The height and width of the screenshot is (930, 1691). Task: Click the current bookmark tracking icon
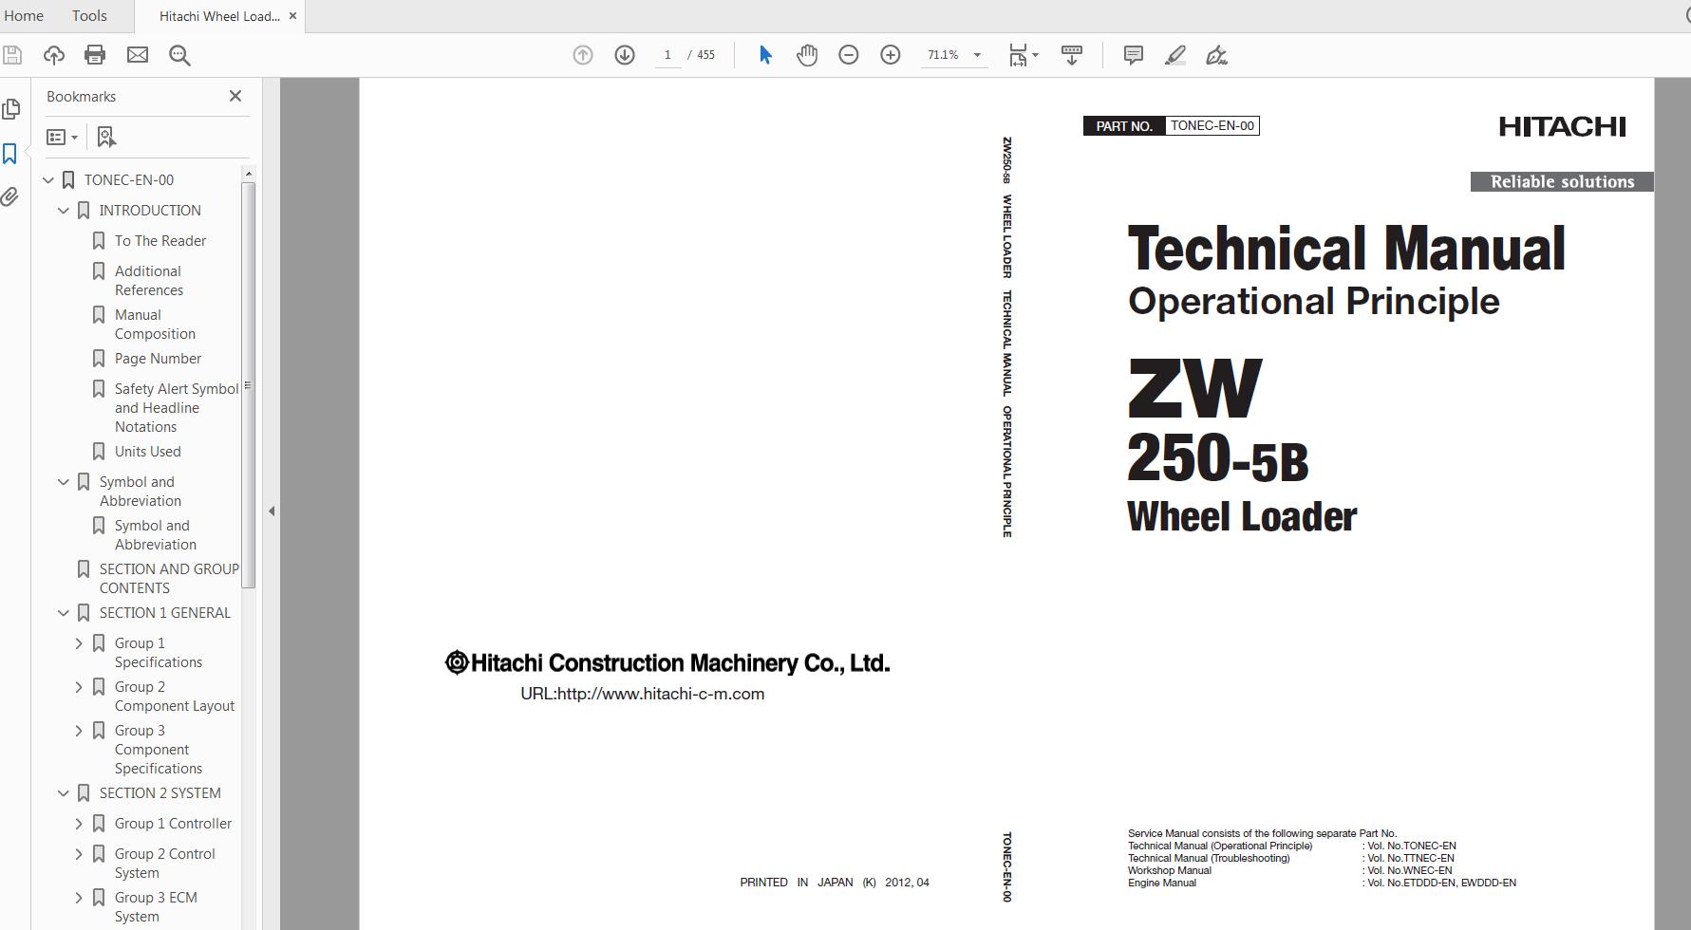point(106,137)
